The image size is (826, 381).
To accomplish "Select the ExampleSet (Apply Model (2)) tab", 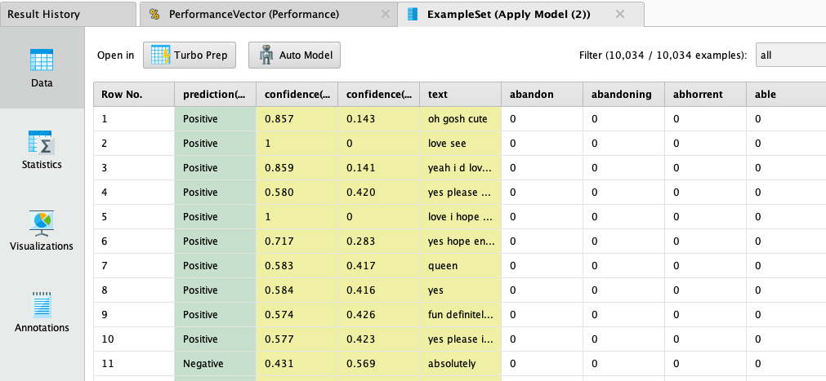I will 520,14.
